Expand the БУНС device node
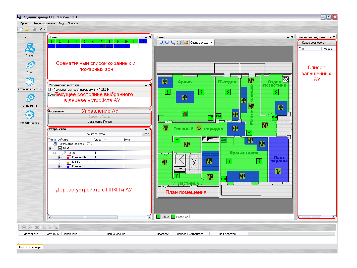 click(x=59, y=162)
